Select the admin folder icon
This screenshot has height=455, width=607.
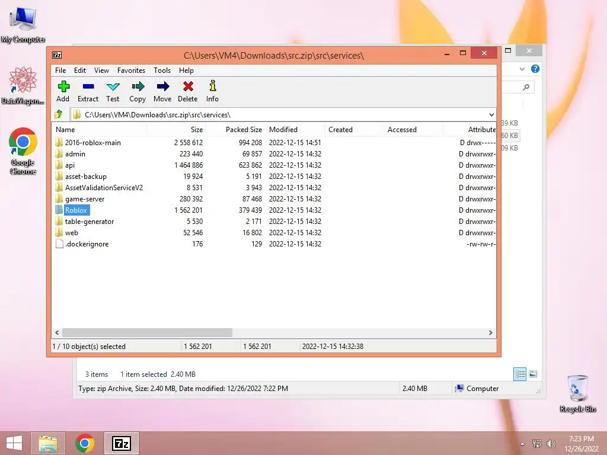pyautogui.click(x=59, y=153)
